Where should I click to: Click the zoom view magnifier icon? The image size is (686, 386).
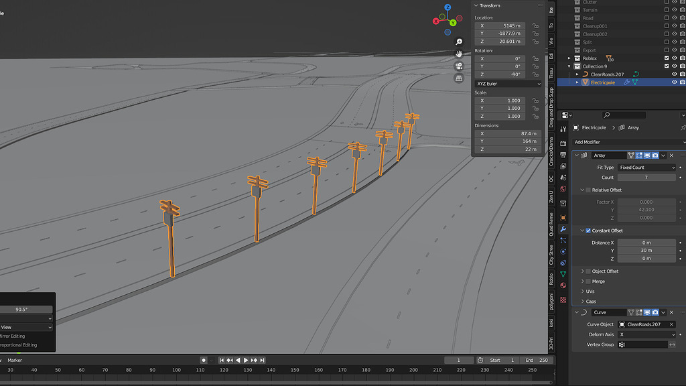[x=459, y=42]
